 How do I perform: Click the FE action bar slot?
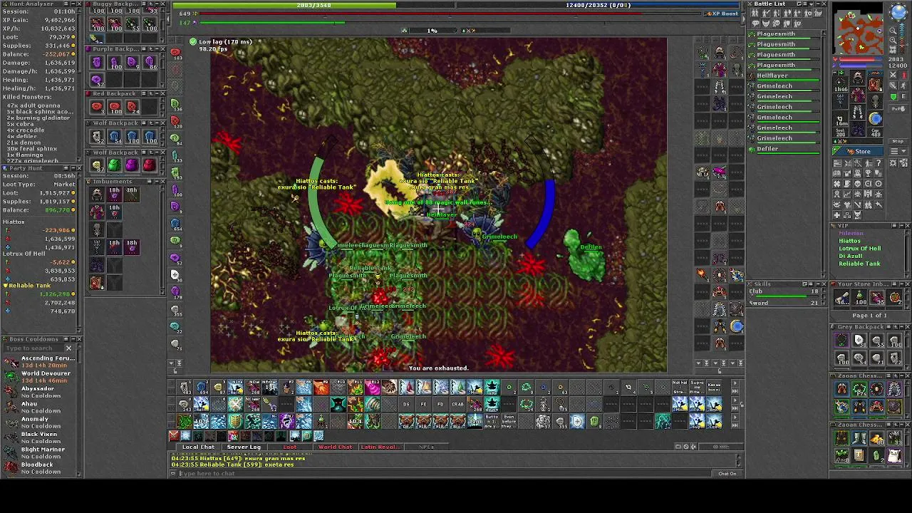tap(423, 404)
